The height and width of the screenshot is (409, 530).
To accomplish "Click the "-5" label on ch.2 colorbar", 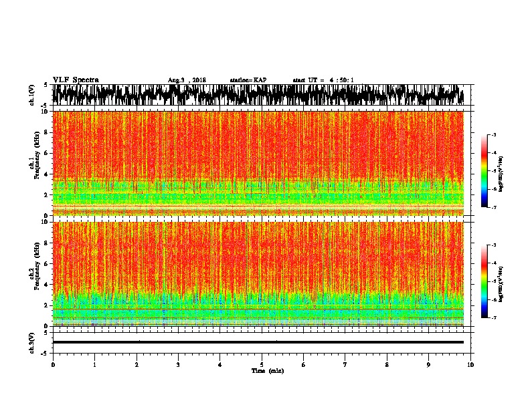I will [494, 281].
